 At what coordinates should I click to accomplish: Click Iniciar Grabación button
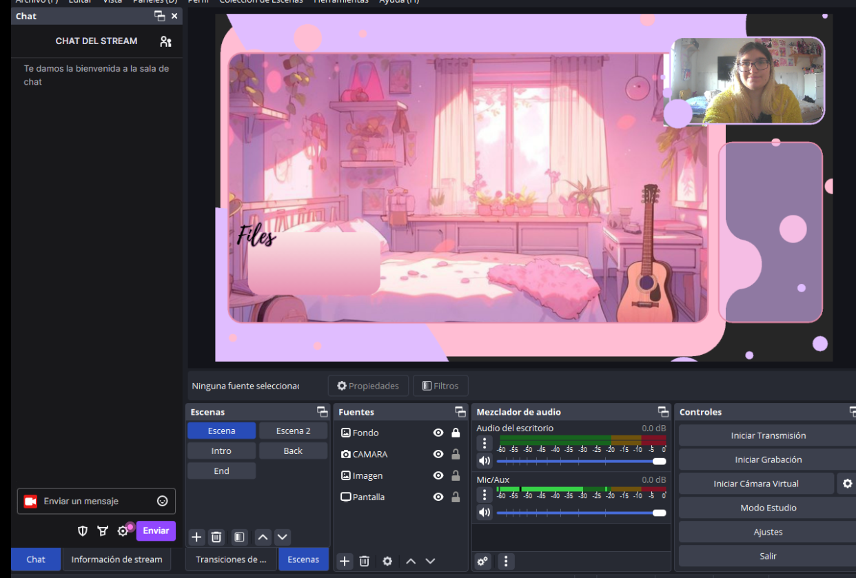pos(768,460)
